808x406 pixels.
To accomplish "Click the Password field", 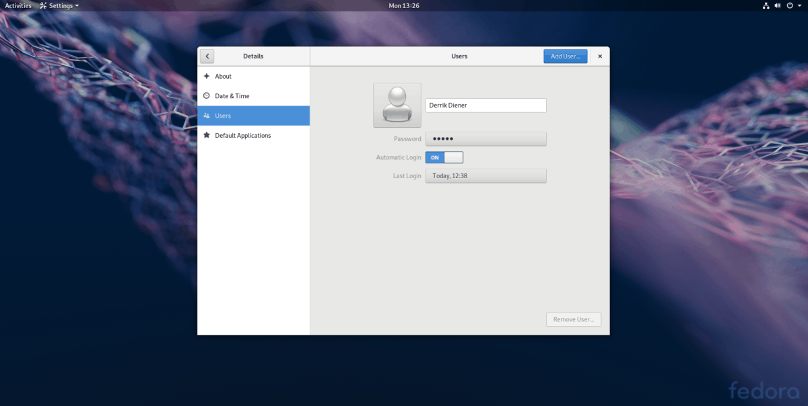I will coord(485,138).
